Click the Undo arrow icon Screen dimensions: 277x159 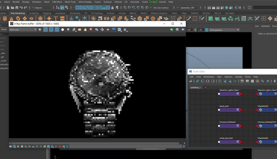21,8
